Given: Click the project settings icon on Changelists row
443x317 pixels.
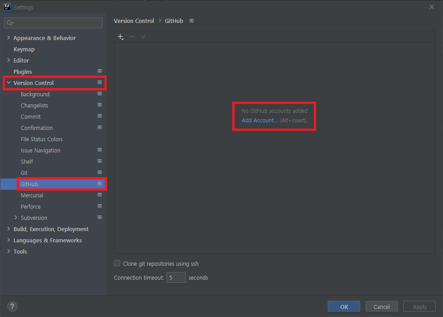Looking at the screenshot, I should (x=100, y=105).
